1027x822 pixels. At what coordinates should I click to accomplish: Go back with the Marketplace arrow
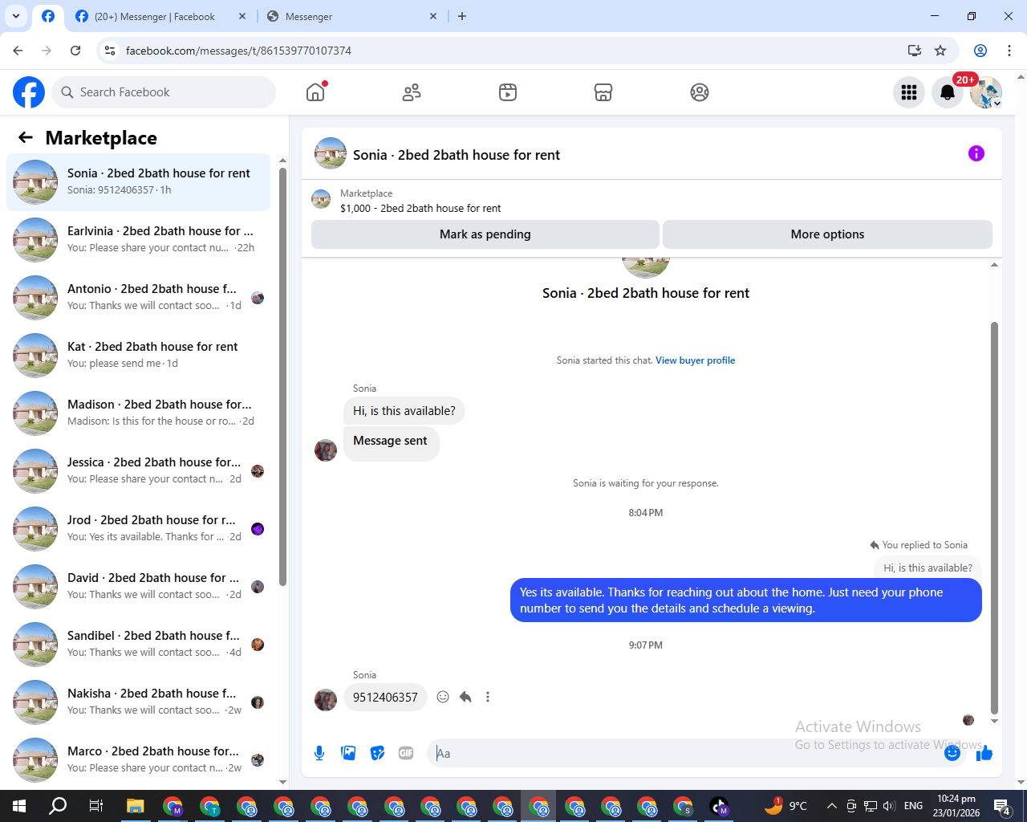(x=26, y=137)
